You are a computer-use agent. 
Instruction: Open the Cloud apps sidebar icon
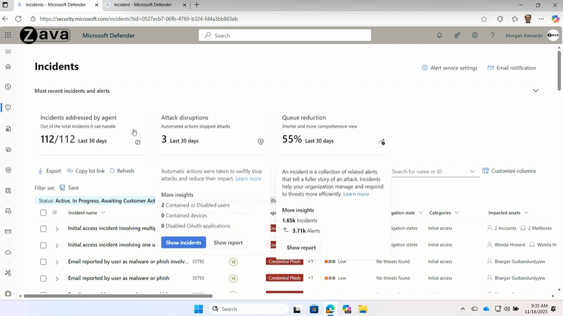point(8,253)
